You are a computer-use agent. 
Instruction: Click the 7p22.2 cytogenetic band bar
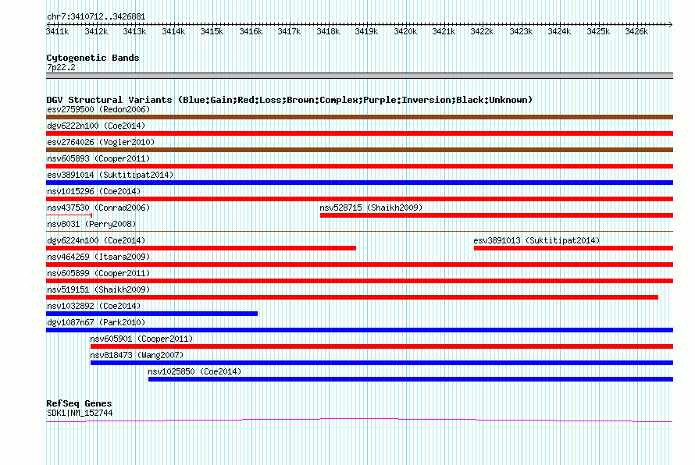tap(359, 76)
